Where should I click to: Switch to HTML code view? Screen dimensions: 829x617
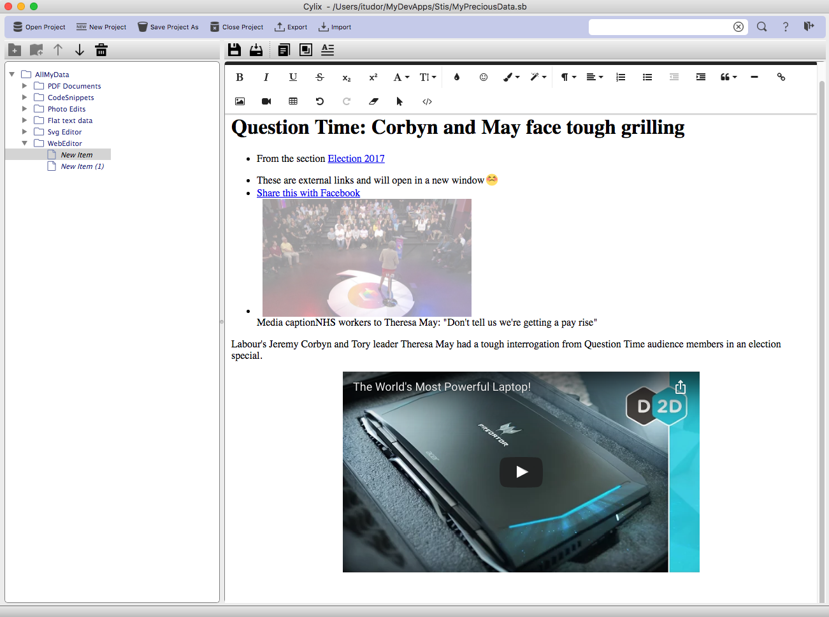pos(427,101)
